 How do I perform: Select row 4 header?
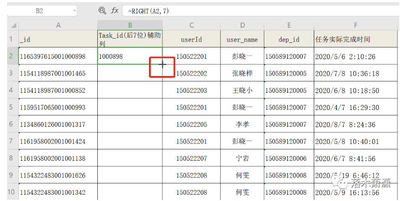click(x=13, y=90)
